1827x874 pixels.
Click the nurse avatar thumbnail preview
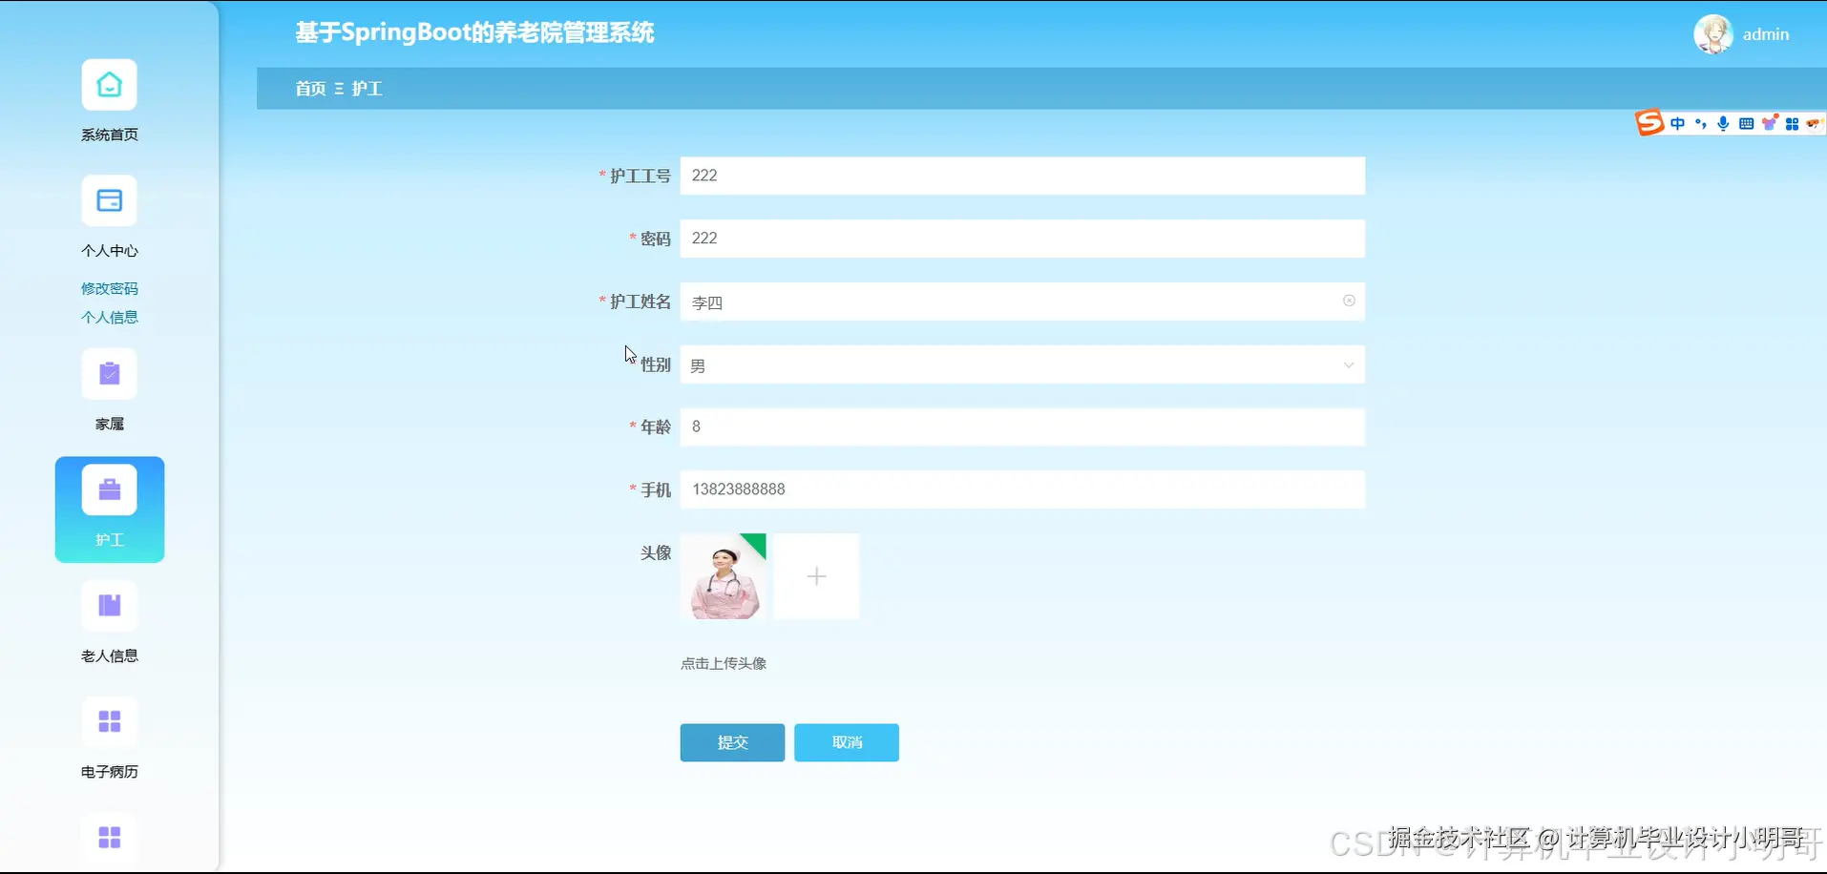click(724, 576)
